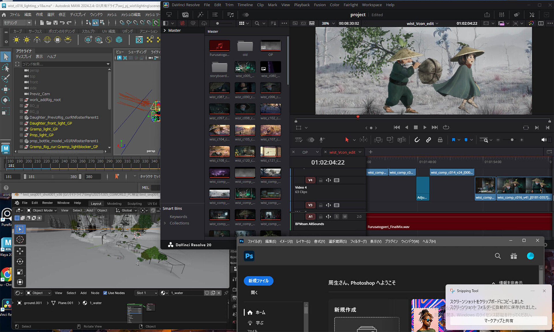Screen dimensions: 554x332
Task: Solo audio track A1 with S button
Action: [x=336, y=217]
